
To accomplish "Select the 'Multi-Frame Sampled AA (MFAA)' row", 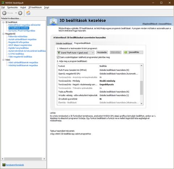I will (99, 70).
